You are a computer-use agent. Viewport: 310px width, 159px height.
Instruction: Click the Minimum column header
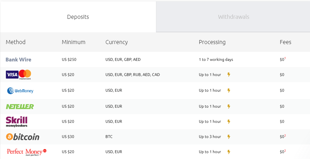point(74,42)
